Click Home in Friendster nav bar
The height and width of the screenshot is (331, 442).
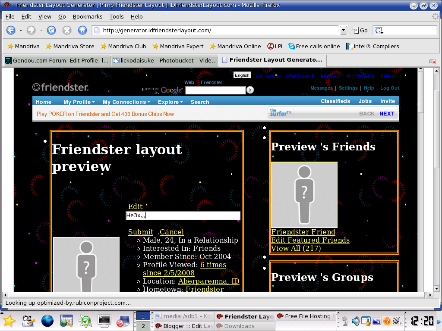44,102
